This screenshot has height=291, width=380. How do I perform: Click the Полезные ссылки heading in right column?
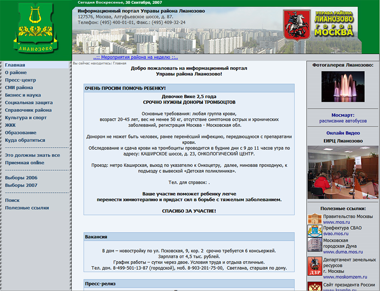343,209
